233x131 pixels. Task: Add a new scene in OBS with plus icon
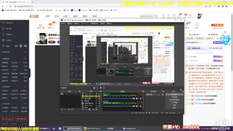(x=62, y=109)
